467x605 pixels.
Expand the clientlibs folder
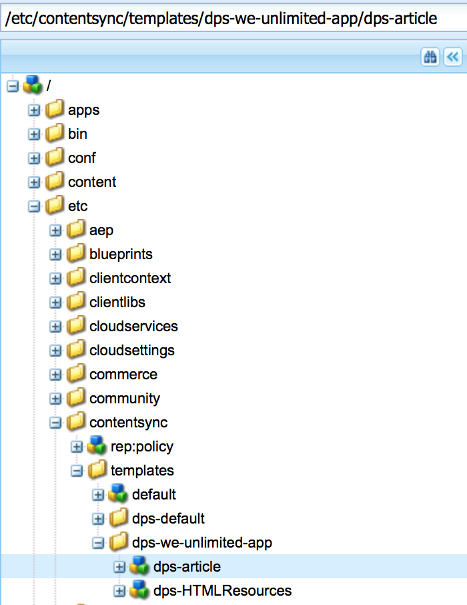click(x=55, y=302)
